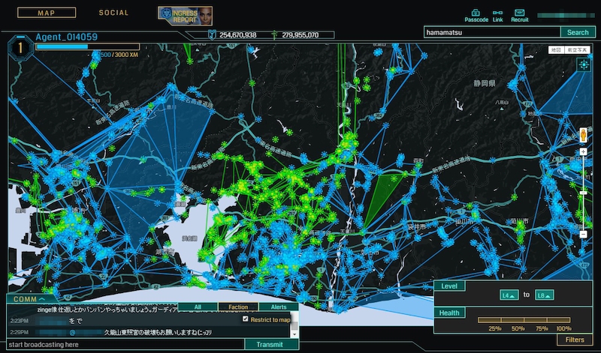Click the Agent_014059 name

point(67,37)
